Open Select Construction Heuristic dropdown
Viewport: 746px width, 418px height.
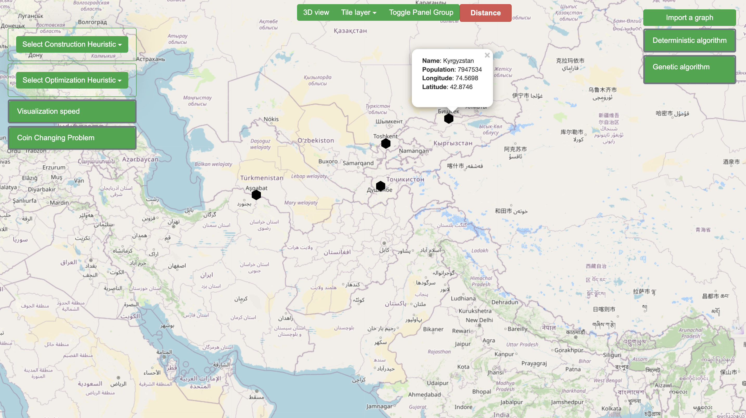(x=72, y=44)
